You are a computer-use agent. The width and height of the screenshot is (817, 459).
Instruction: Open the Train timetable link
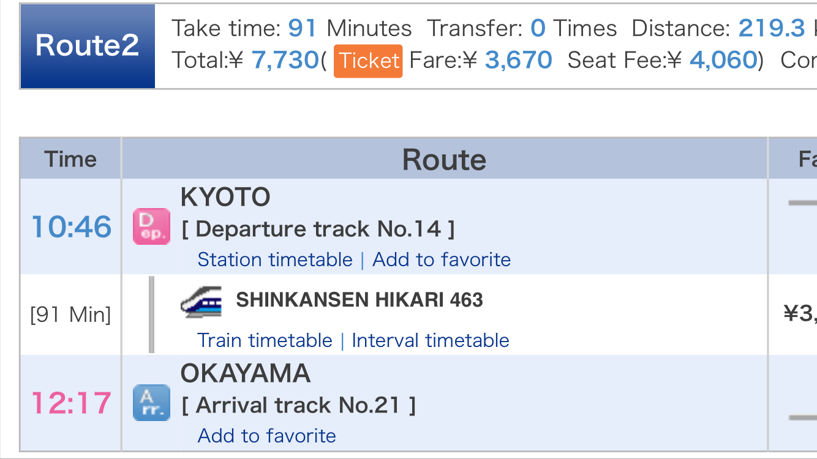tap(265, 340)
